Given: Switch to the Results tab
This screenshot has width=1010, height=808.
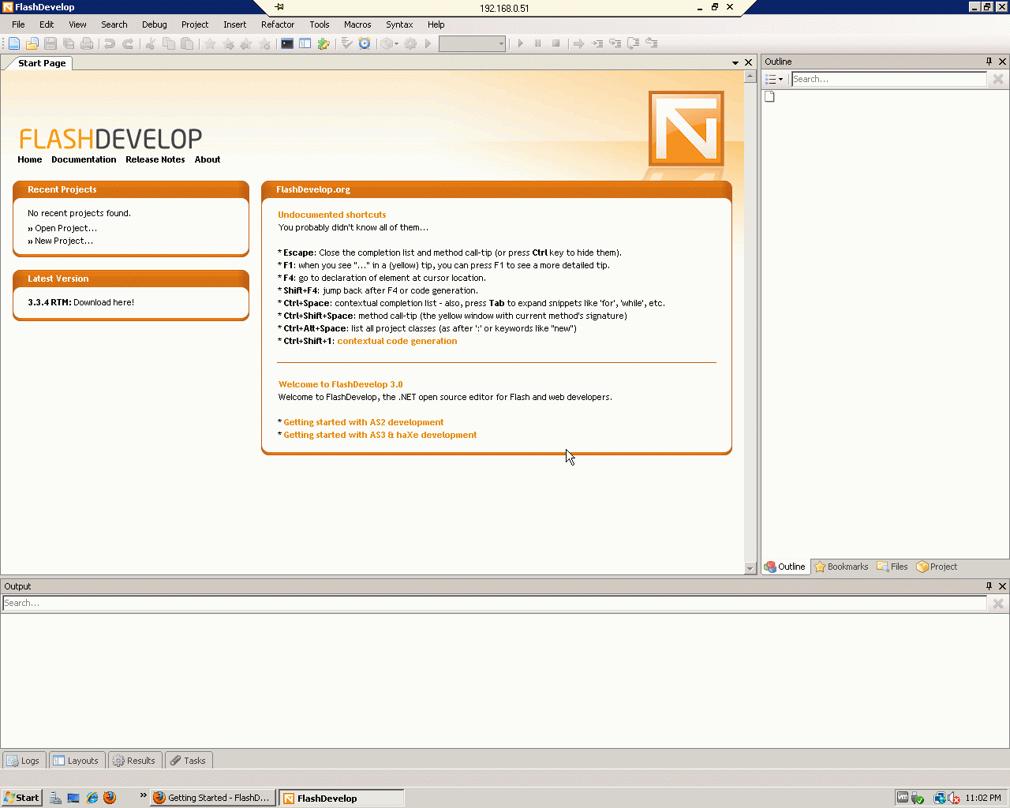Looking at the screenshot, I should [134, 761].
